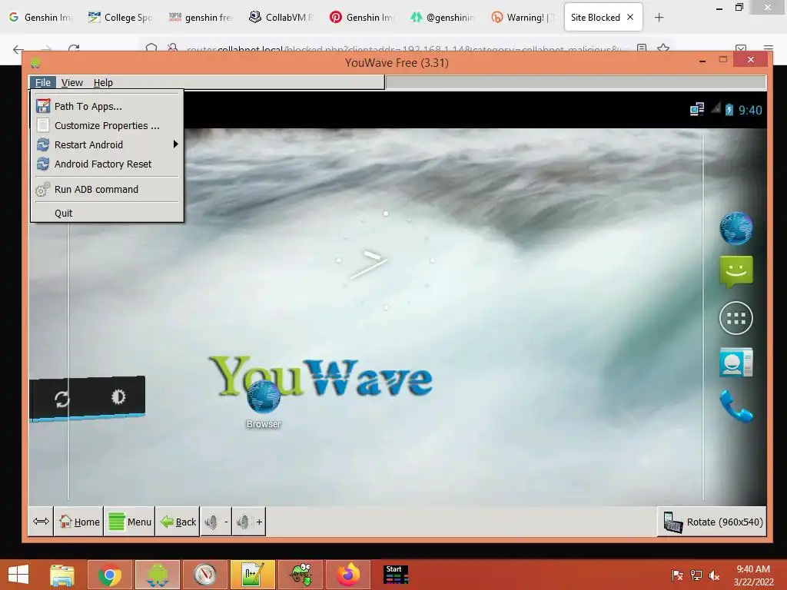The image size is (787, 590).
Task: Click the Menu button in YouWave toolbar
Action: coord(130,522)
